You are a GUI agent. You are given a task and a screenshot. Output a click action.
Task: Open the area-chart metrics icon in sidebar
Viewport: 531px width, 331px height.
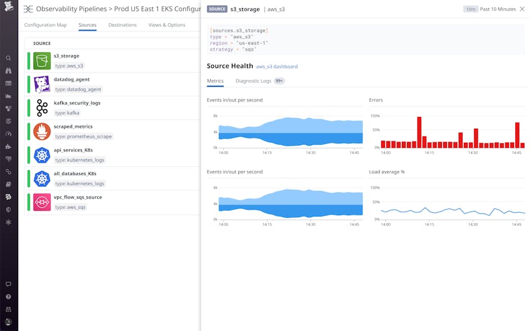(x=9, y=96)
